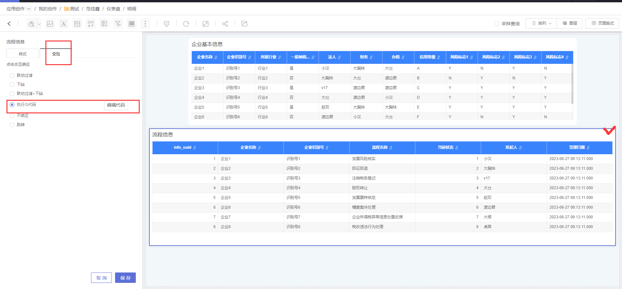The height and width of the screenshot is (289, 622).
Task: Open 页面版式 settings
Action: (x=602, y=23)
